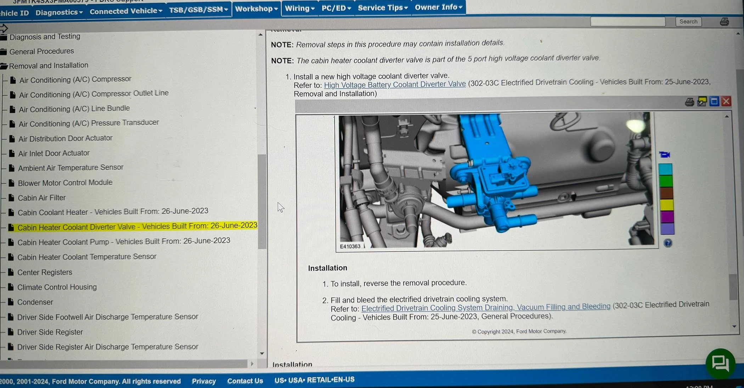This screenshot has width=744, height=388.
Task: Click tree panel scroll down arrow
Action: click(x=262, y=353)
